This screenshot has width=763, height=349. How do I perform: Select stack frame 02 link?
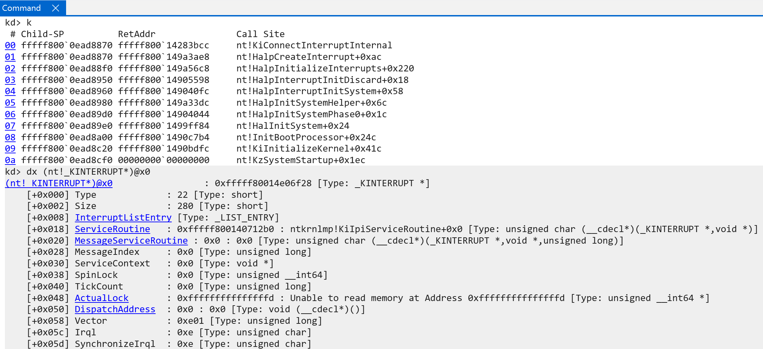(10, 69)
